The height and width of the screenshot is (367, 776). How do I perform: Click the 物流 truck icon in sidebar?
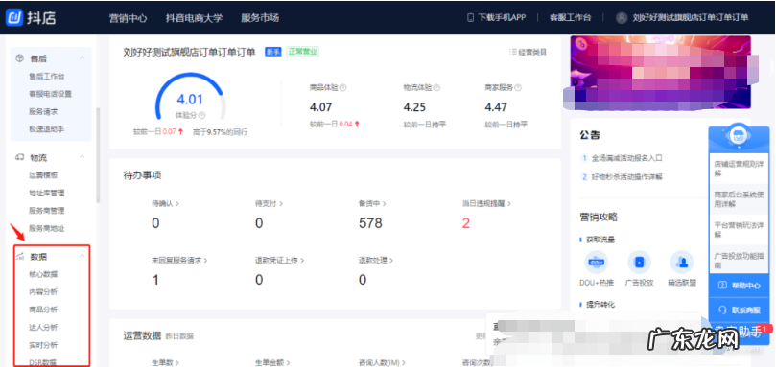coord(20,157)
